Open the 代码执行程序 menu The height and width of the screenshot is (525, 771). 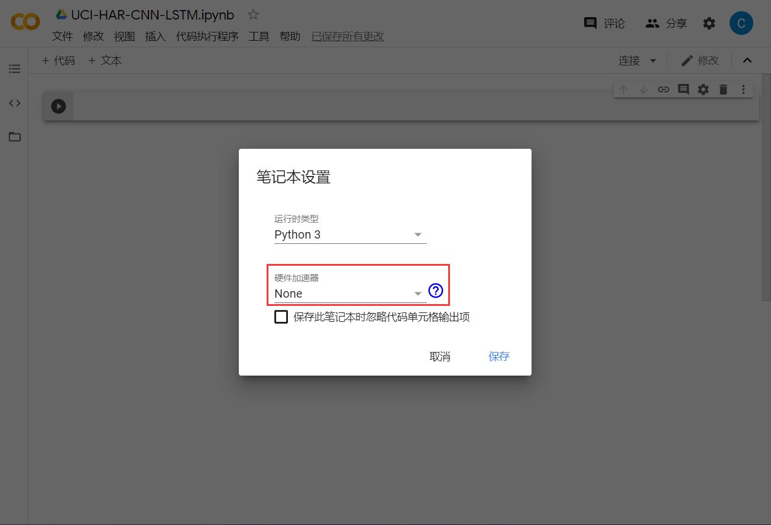tap(207, 37)
